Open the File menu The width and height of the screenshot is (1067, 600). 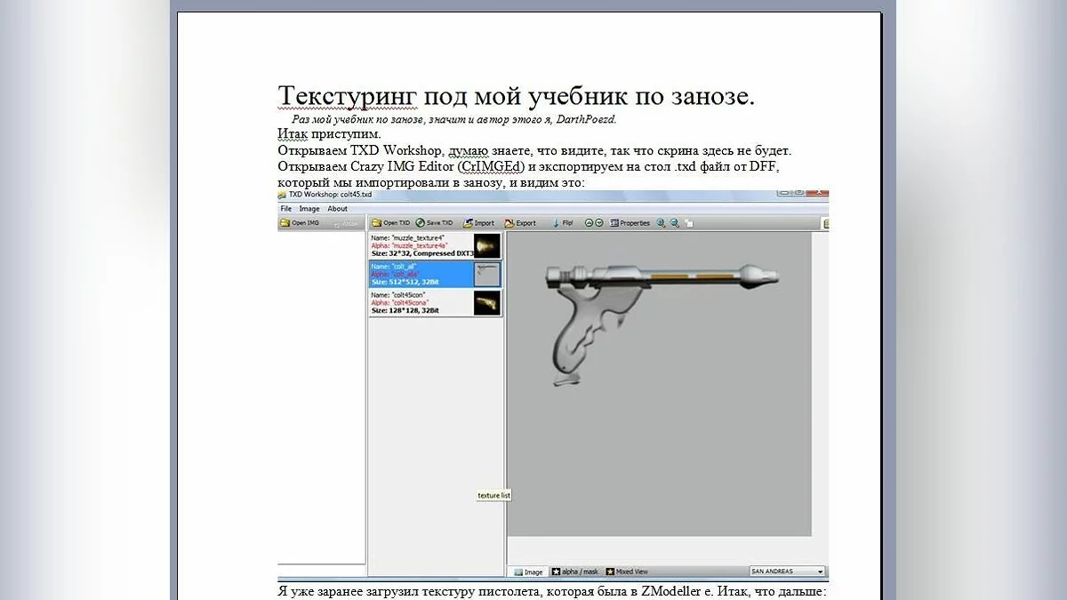pyautogui.click(x=285, y=209)
